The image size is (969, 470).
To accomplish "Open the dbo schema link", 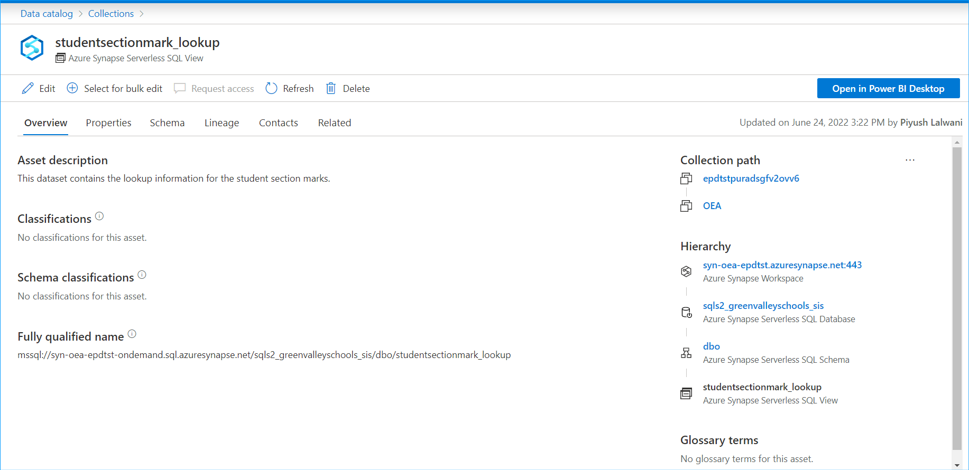I will point(711,346).
